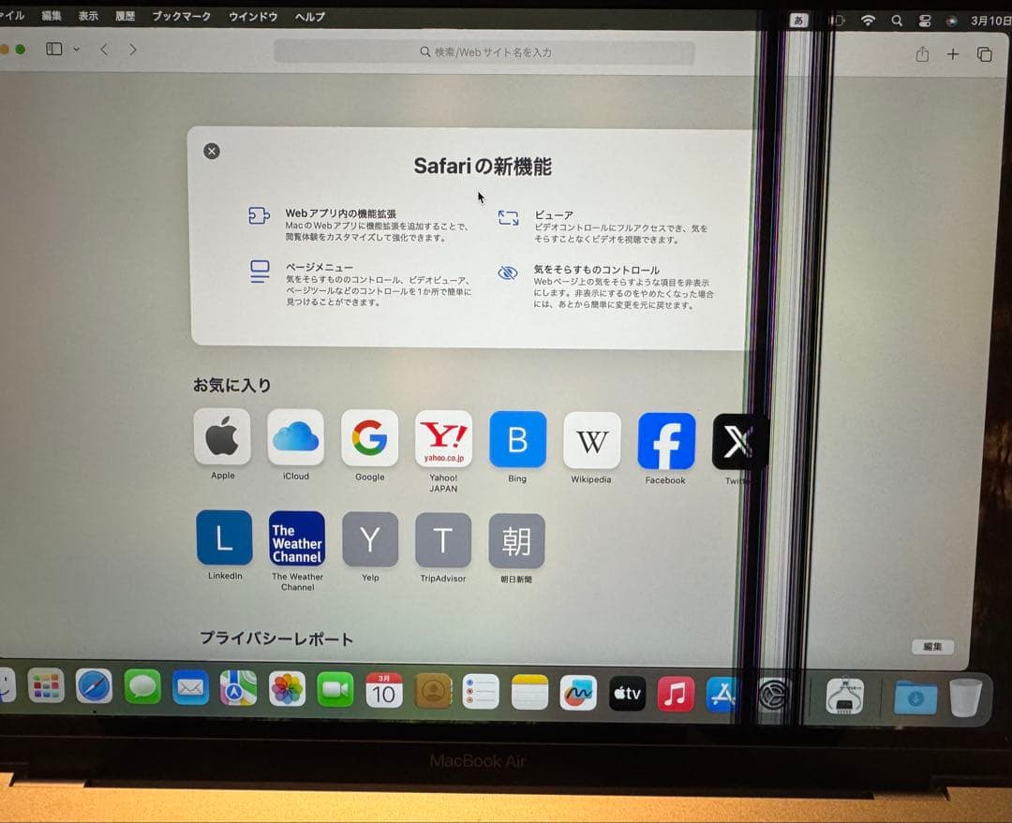This screenshot has width=1012, height=823.
Task: Open the Yahoo! JAPAN favorite
Action: coord(443,451)
